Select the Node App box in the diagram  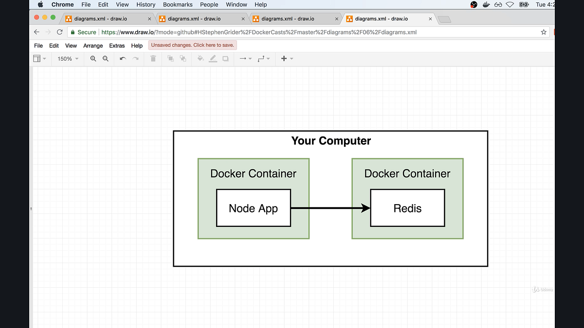(x=253, y=208)
